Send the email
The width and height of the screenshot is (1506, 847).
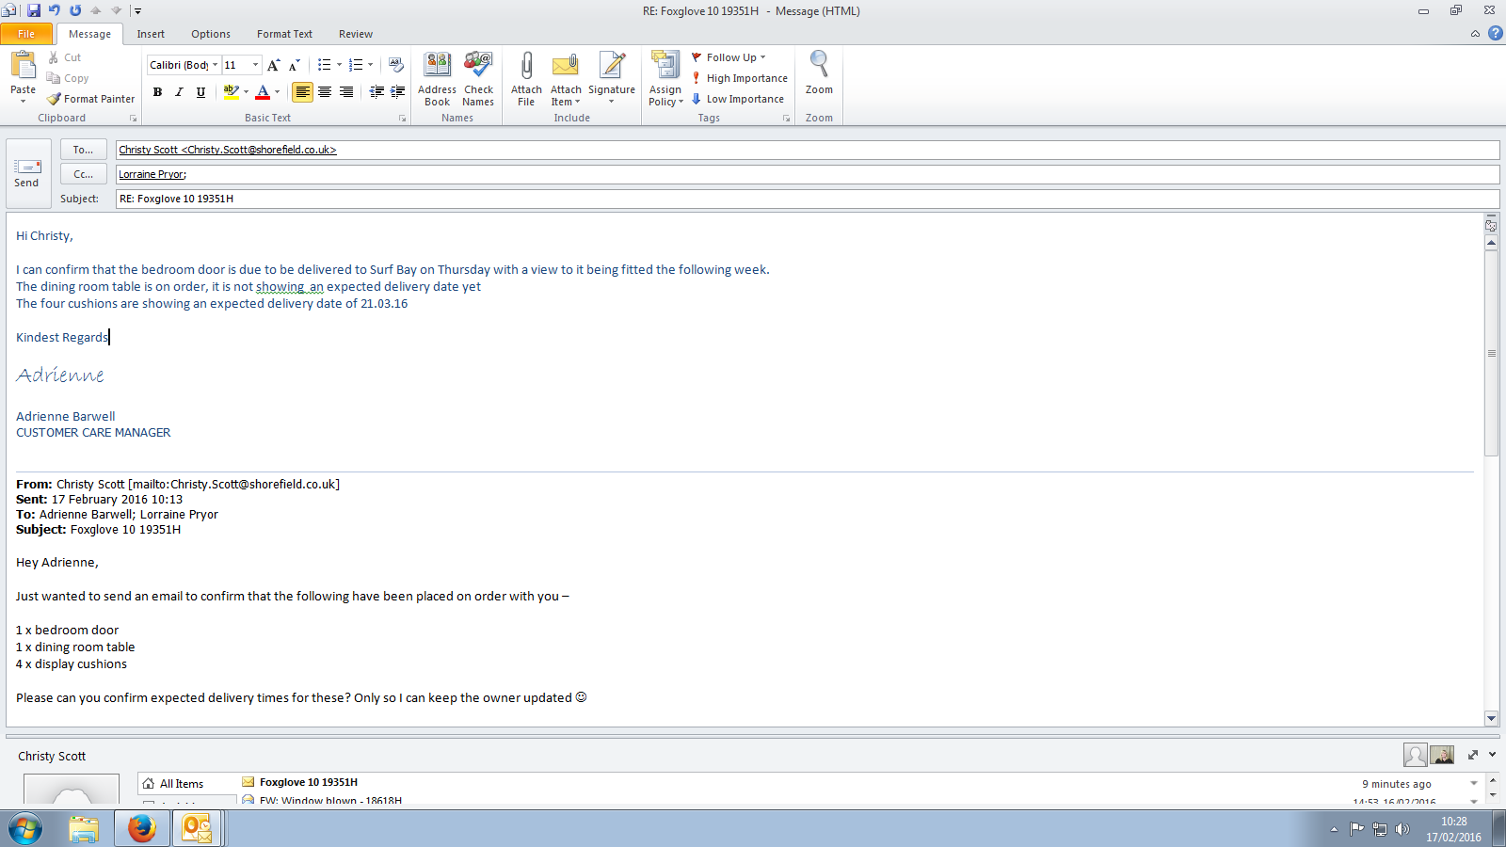pos(27,174)
